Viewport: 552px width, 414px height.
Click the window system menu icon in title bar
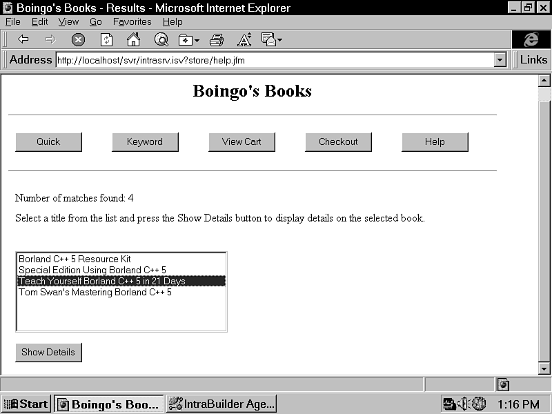8,8
